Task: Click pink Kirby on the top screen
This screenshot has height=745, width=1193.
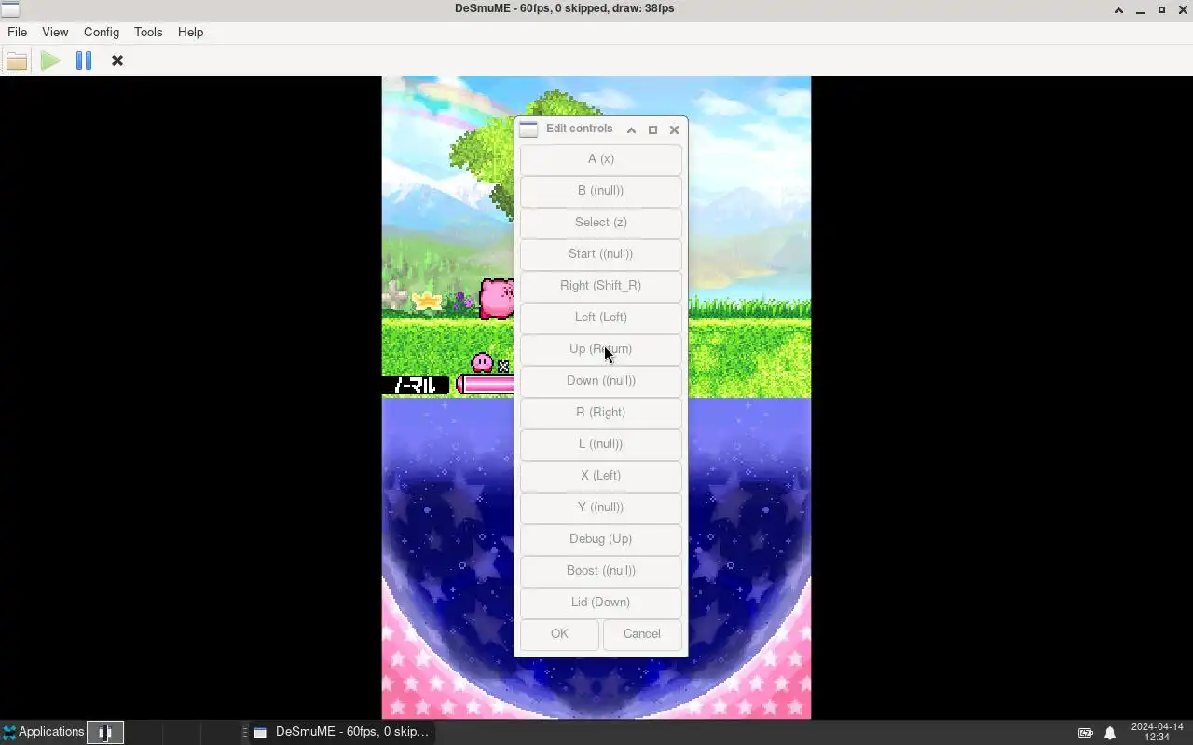Action: [496, 299]
